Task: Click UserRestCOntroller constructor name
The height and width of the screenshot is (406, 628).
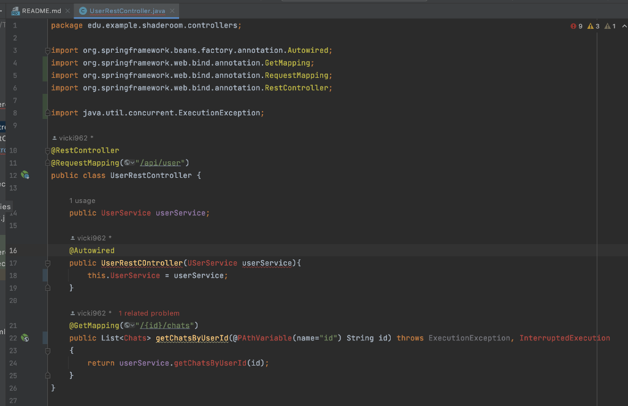Action: (x=142, y=263)
